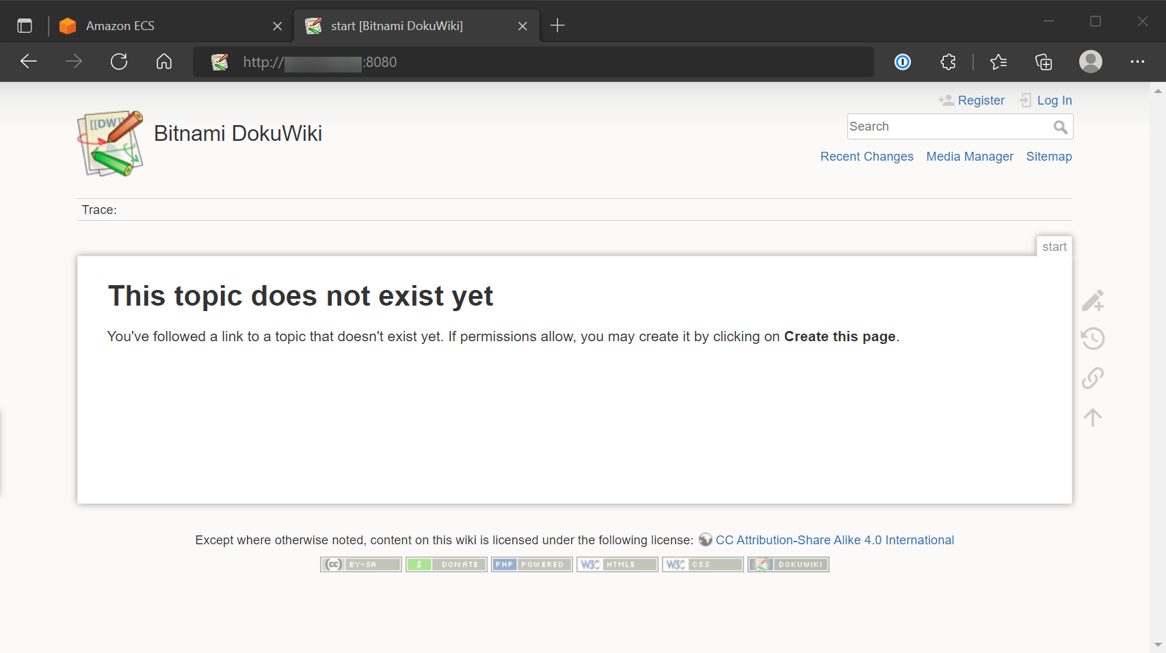Close the Amazon ECS tab
The height and width of the screenshot is (653, 1166).
(x=278, y=26)
